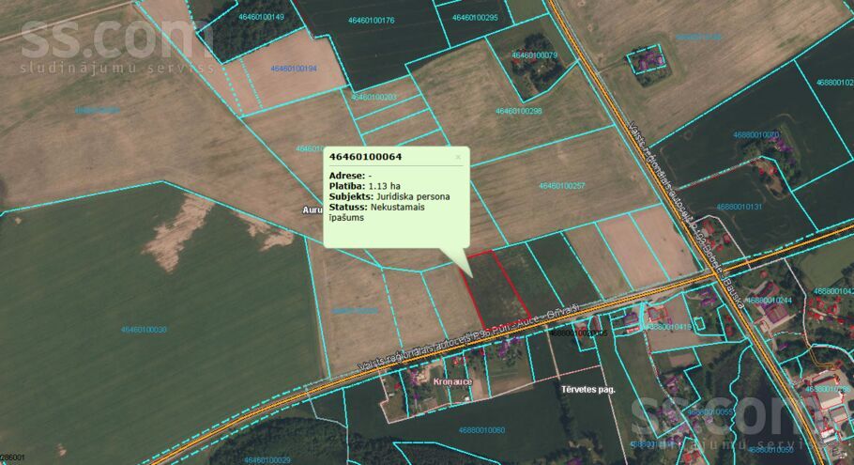Select parcel labeled 46880010131
The height and width of the screenshot is (465, 854).
[740, 207]
